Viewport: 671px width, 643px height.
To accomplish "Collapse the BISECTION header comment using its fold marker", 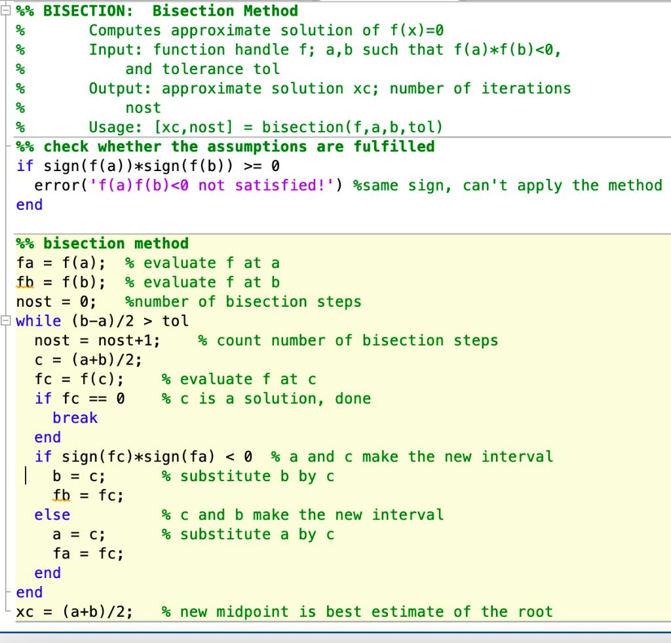I will pos(5,10).
